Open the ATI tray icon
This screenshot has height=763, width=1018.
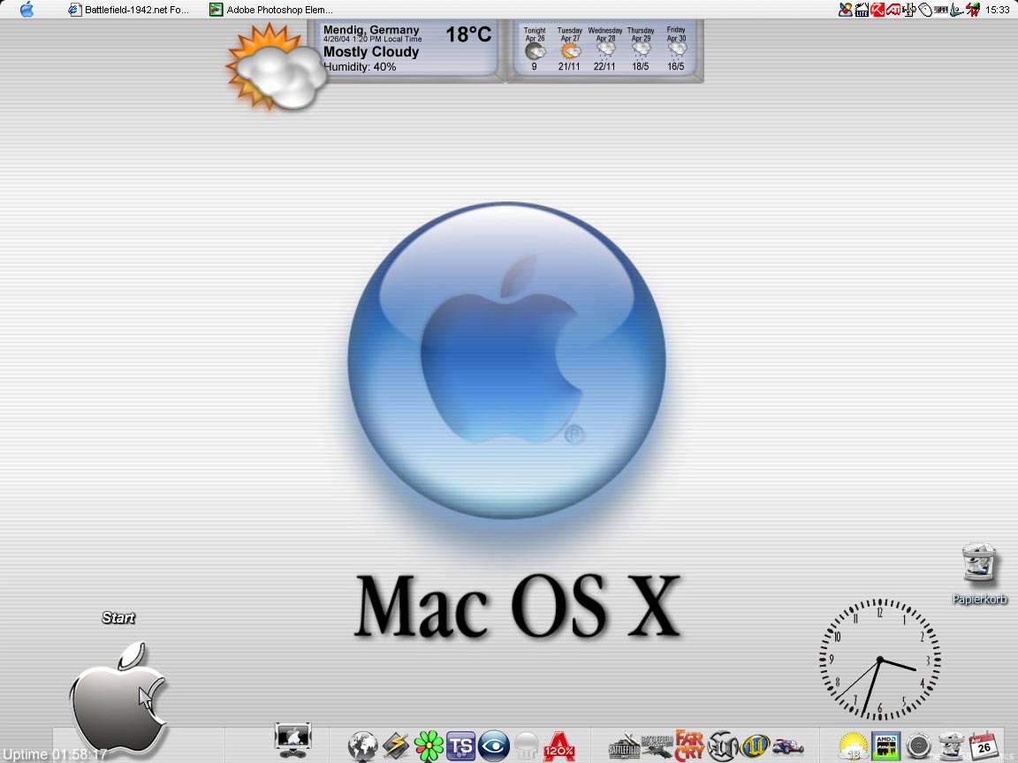pos(893,10)
